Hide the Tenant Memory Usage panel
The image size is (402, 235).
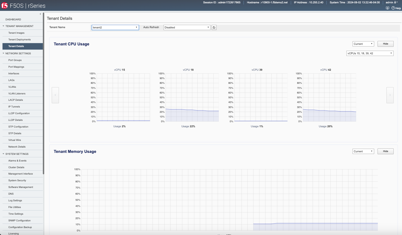point(386,151)
